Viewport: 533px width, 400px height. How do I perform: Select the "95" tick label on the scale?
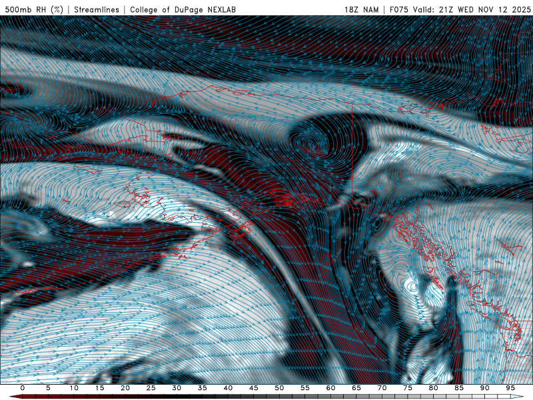(x=510, y=388)
